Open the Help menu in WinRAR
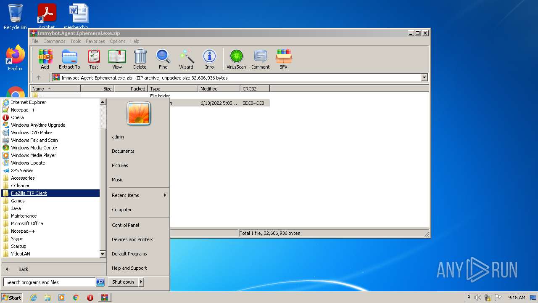Viewport: 538px width, 303px height. click(134, 41)
